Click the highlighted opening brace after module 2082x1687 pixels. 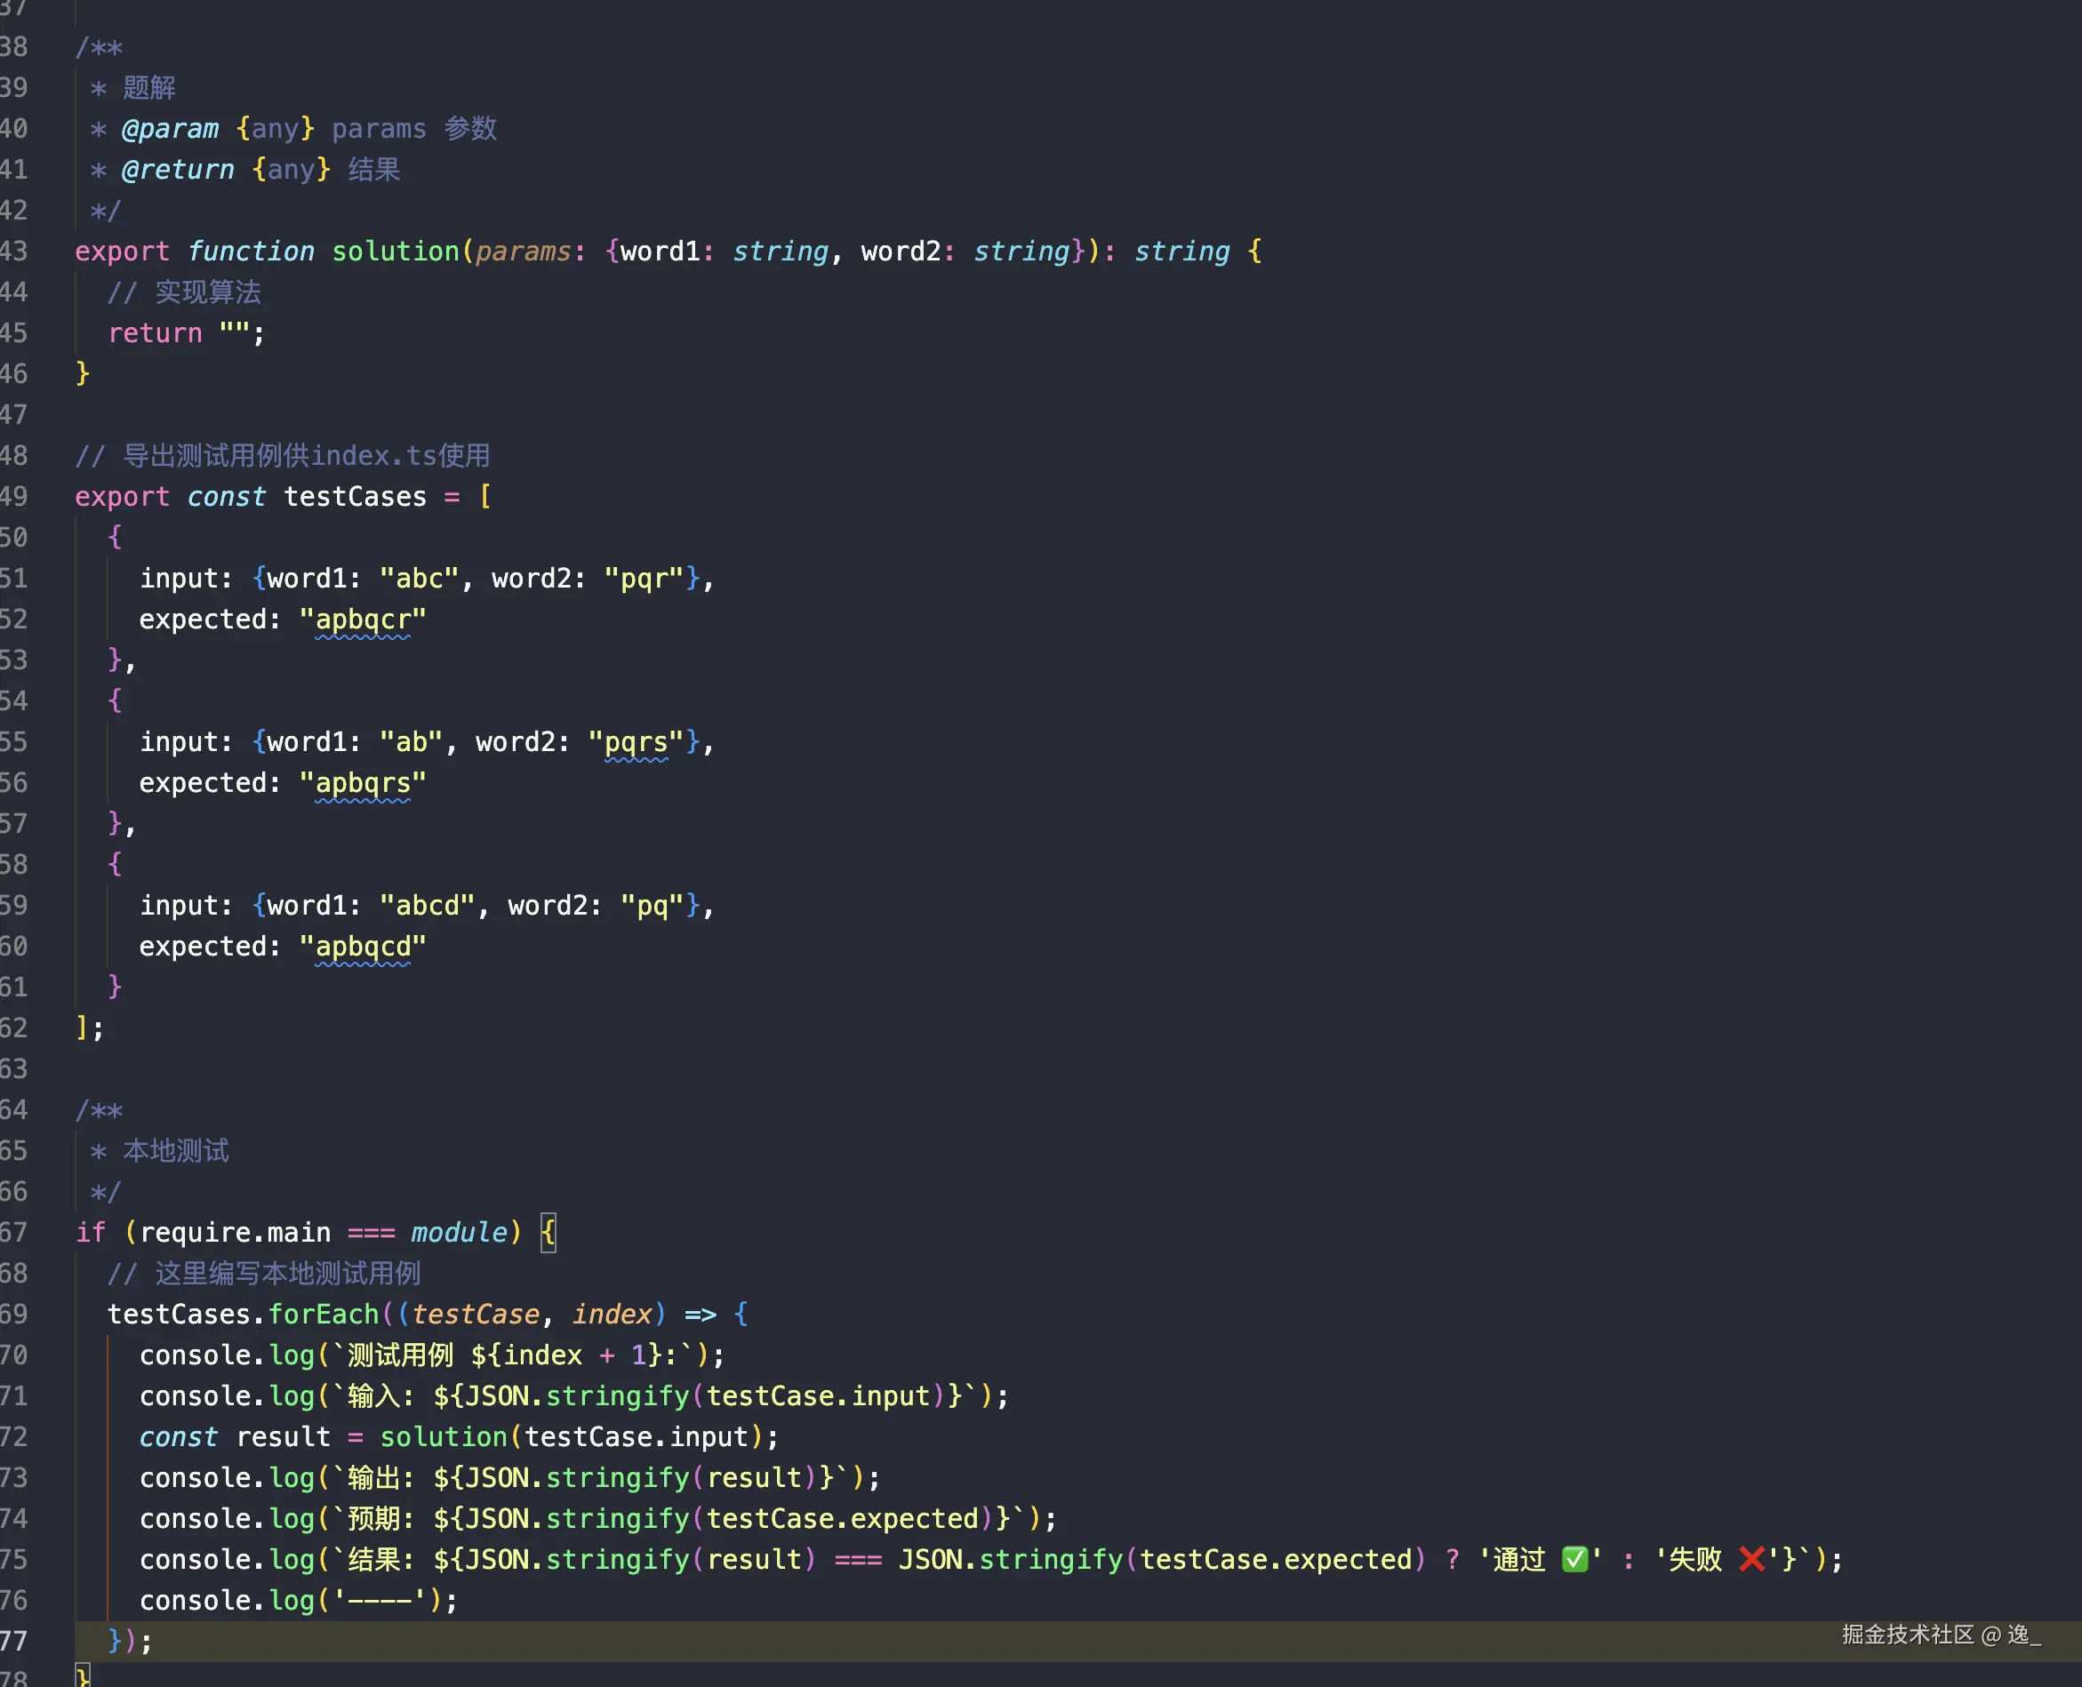(549, 1233)
